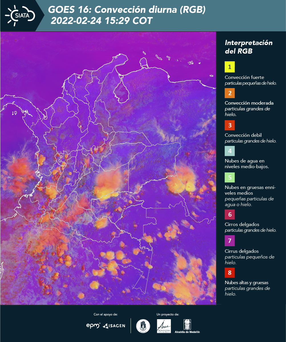This screenshot has height=342, width=286.
Task: Click the 'Un proyecto de:' text
Action: (x=168, y=314)
